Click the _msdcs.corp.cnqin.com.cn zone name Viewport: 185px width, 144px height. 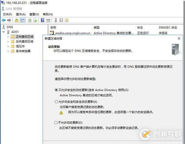[73, 33]
